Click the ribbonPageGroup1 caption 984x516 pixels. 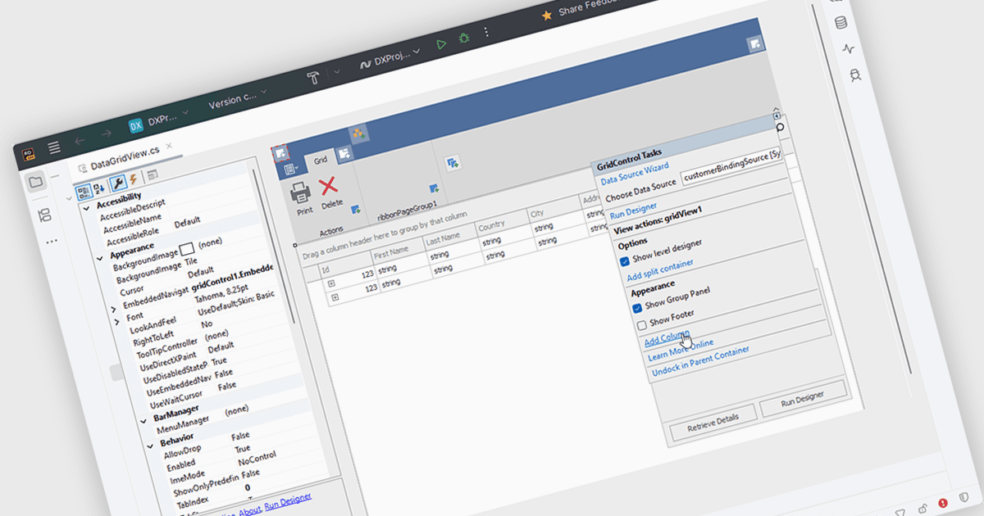coord(407,210)
